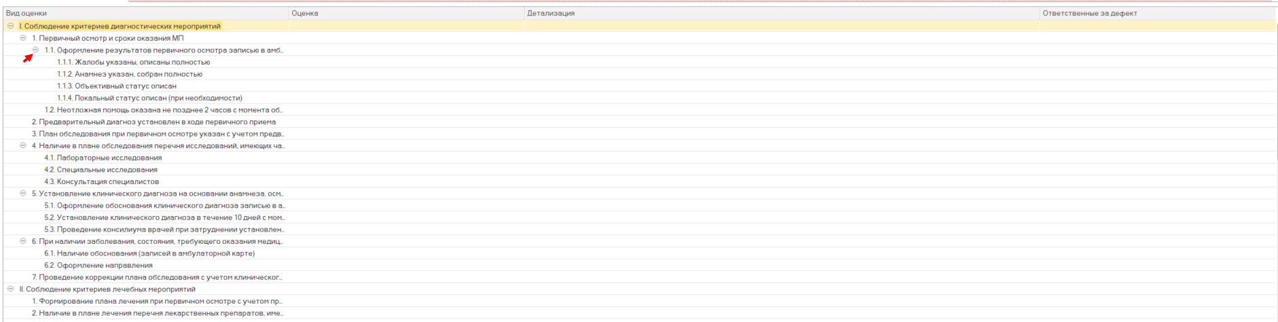Collapse node 5. Установление клинического диагноза
This screenshot has width=1278, height=322.
[x=23, y=194]
